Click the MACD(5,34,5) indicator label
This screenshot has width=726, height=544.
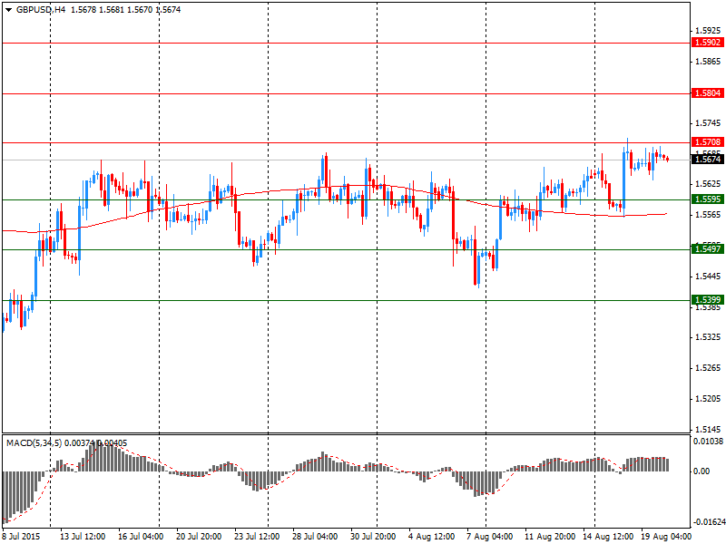(x=34, y=443)
